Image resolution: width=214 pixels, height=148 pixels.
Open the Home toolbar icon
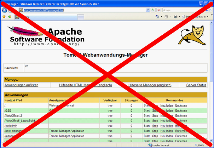click(157, 17)
